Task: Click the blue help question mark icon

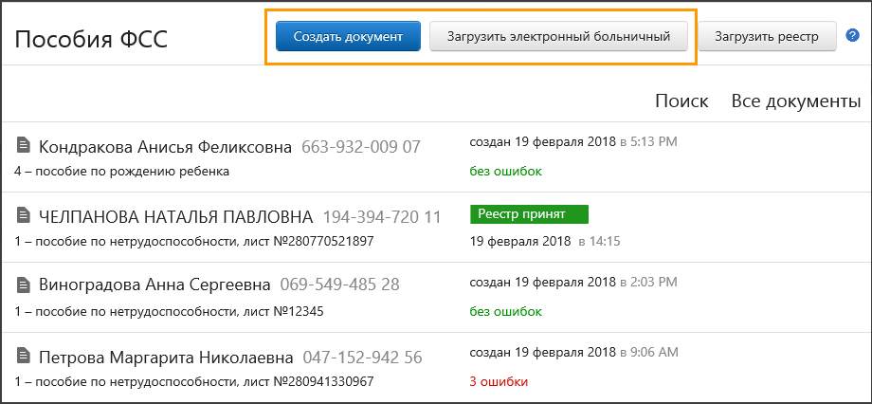Action: [852, 36]
